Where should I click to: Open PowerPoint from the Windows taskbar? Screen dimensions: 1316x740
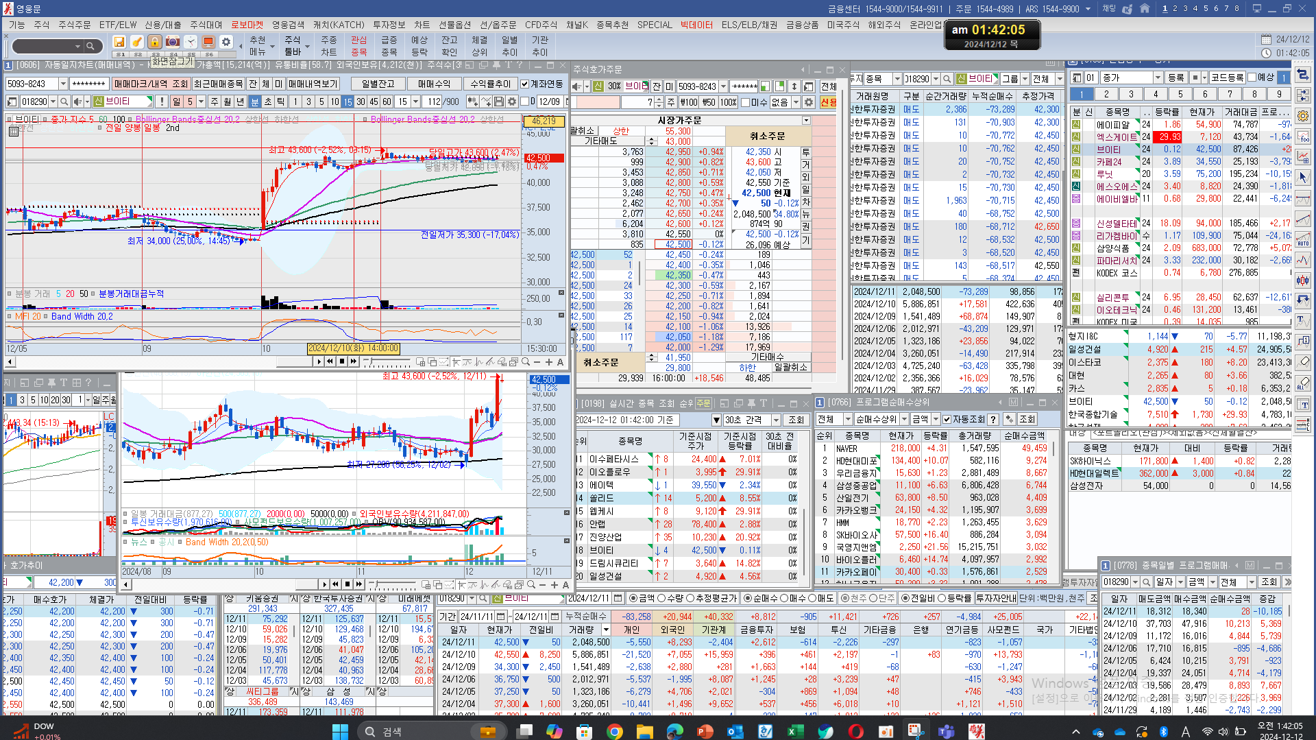(x=705, y=732)
